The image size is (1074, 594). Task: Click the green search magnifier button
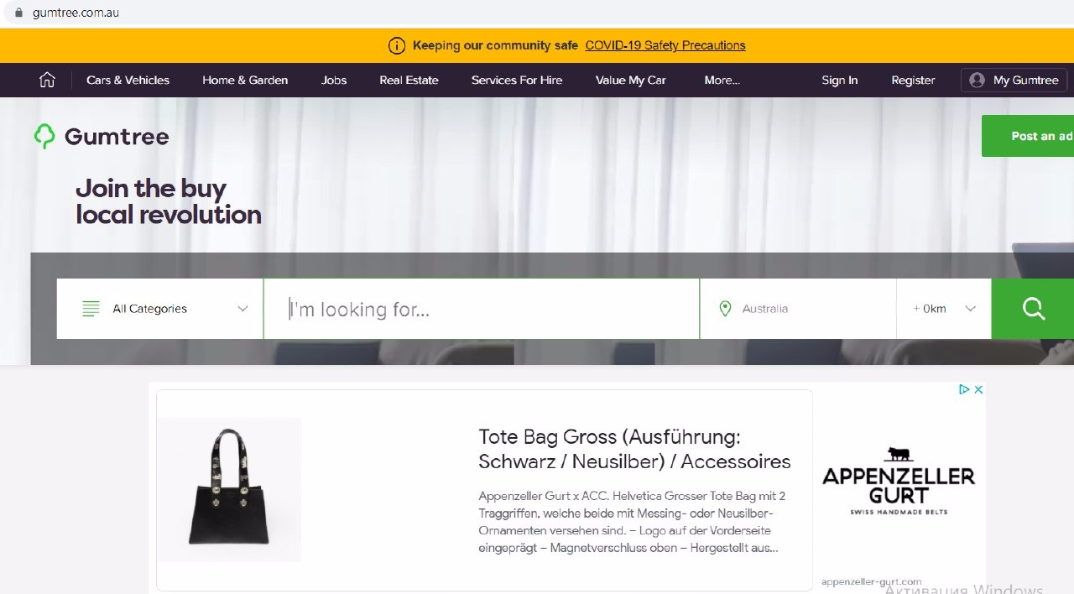(1033, 309)
